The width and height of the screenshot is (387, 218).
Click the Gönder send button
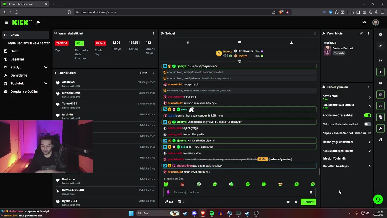(308, 202)
